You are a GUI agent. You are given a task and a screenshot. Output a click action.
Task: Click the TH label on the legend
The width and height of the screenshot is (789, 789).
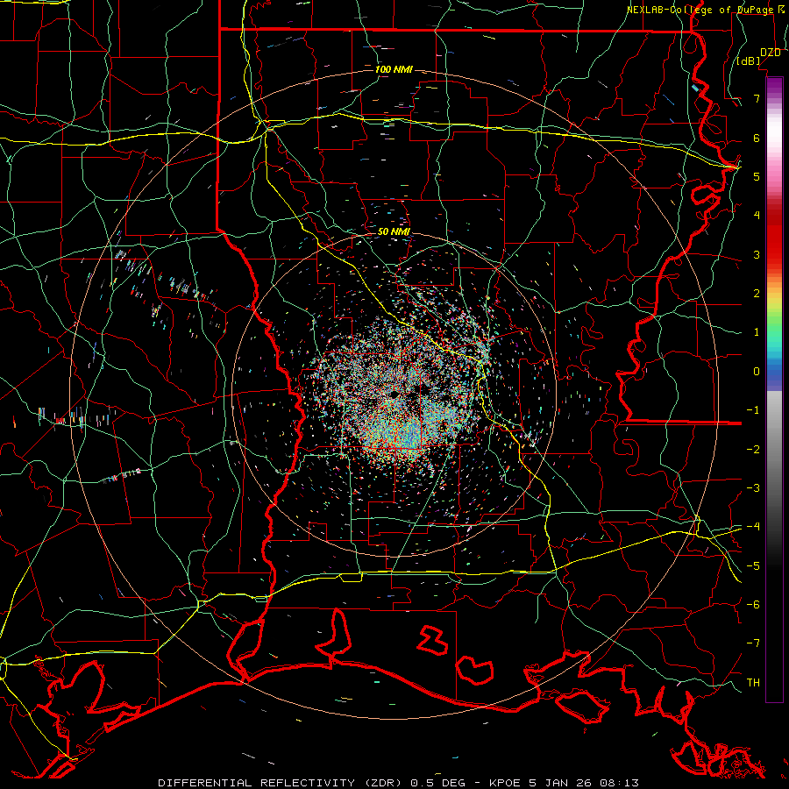coord(753,683)
